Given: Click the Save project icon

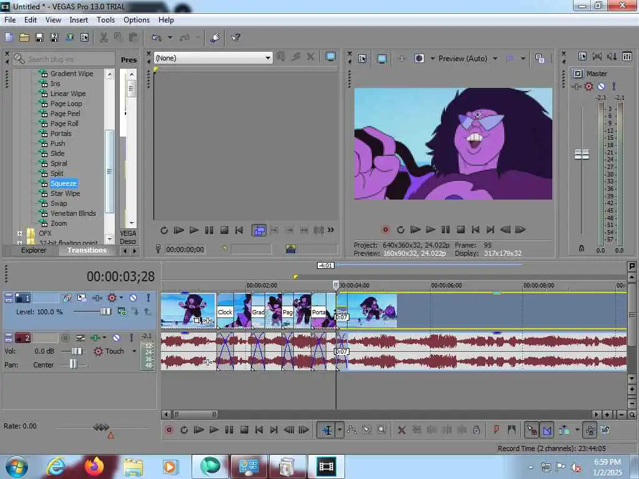Looking at the screenshot, I should pos(39,38).
